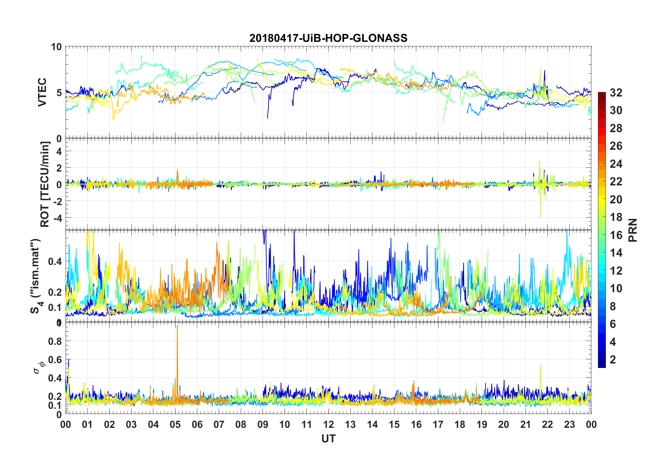Select the x-axis tick label 02
Screen dimensions: 657x460
tap(109, 424)
